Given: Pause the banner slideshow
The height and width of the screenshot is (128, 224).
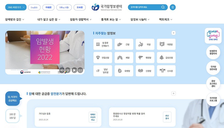Looking at the screenshot, I should click(x=80, y=70).
